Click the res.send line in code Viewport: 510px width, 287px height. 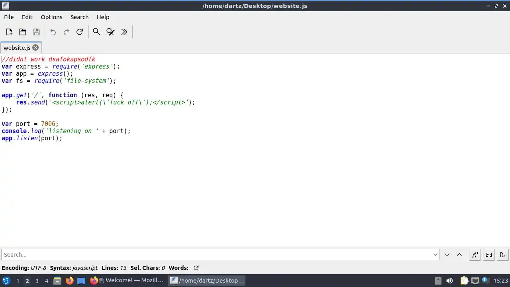(106, 102)
